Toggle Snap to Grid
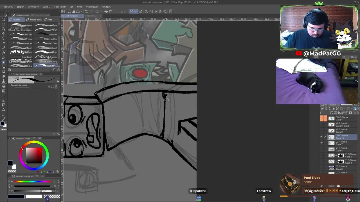The height and width of the screenshot is (202, 360). coord(141,12)
